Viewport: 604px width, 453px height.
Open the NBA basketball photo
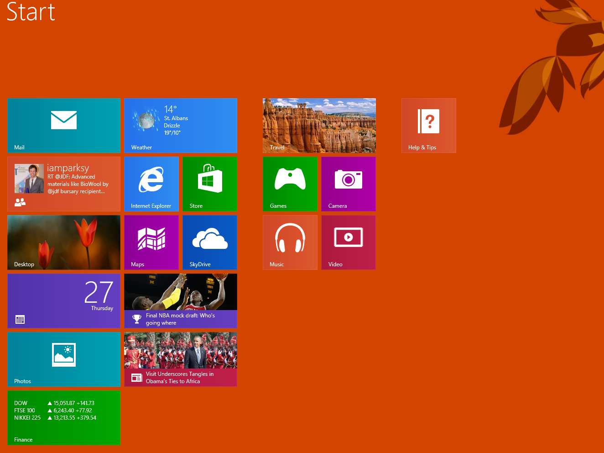coord(181,292)
